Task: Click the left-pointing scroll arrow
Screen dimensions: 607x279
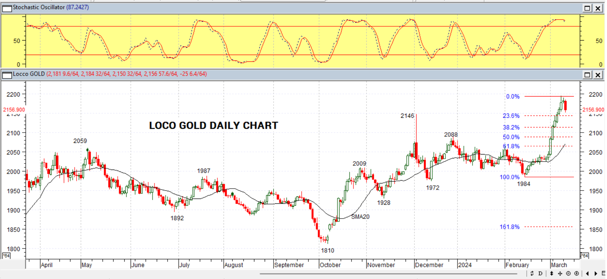Action: pyautogui.click(x=587, y=274)
